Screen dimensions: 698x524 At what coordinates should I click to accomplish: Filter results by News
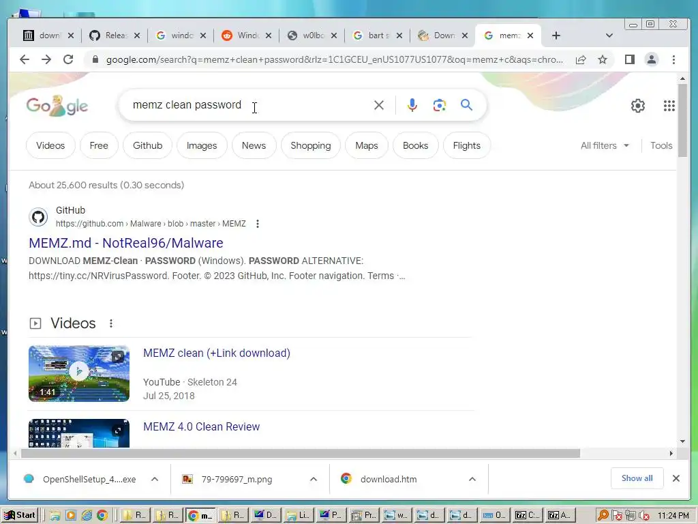click(254, 146)
